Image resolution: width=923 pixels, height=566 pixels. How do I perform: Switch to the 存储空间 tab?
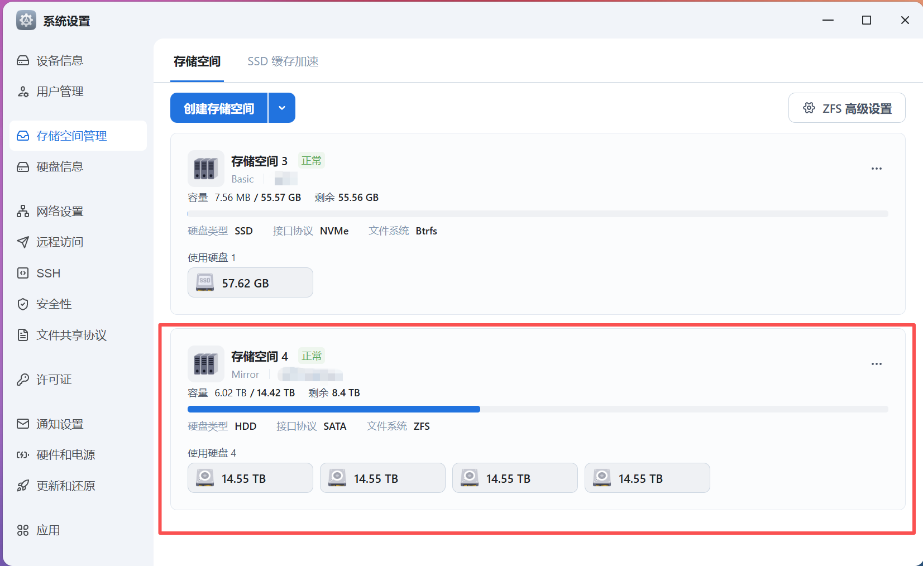(x=197, y=61)
